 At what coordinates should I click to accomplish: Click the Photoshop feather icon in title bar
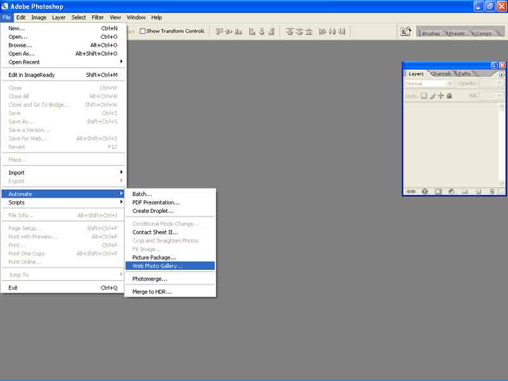pyautogui.click(x=4, y=6)
